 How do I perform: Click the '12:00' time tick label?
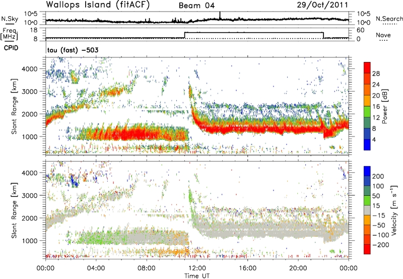(x=197, y=268)
